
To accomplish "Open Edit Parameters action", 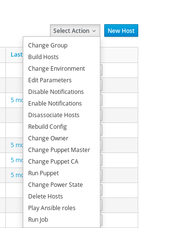I will click(x=62, y=80).
